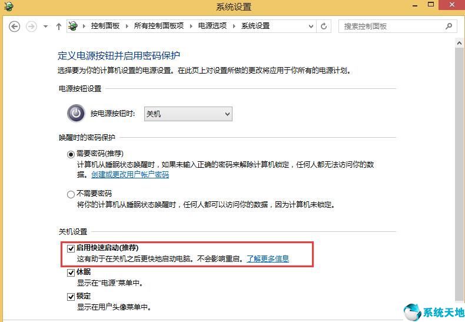The image size is (465, 322).
Task: Minimize the 系统设置 window
Action: pyautogui.click(x=415, y=5)
